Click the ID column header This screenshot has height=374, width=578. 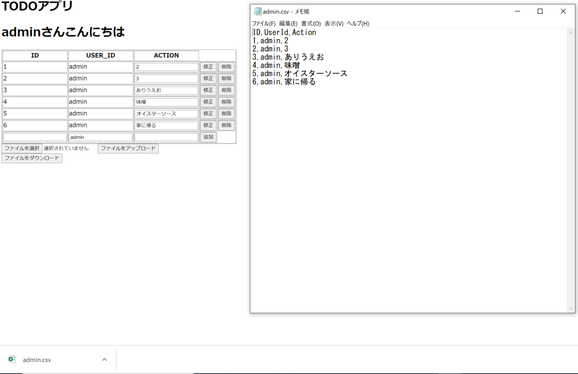[35, 55]
